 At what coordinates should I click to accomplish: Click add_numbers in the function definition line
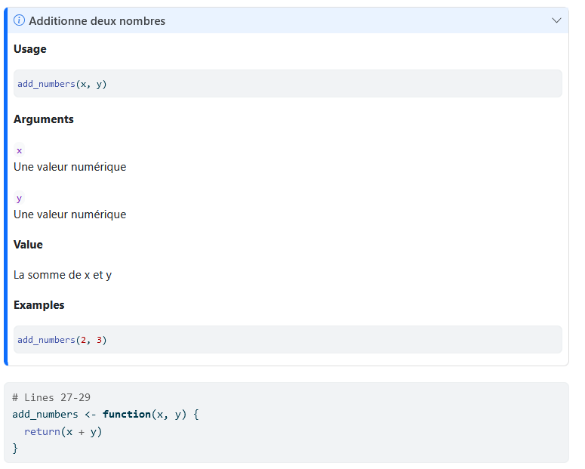[45, 414]
